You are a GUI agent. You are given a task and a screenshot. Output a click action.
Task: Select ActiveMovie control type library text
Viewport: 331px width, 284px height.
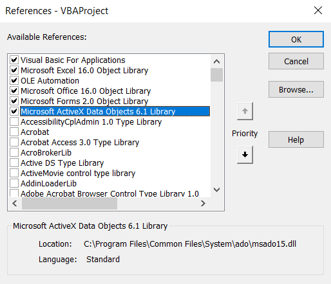[x=78, y=173]
